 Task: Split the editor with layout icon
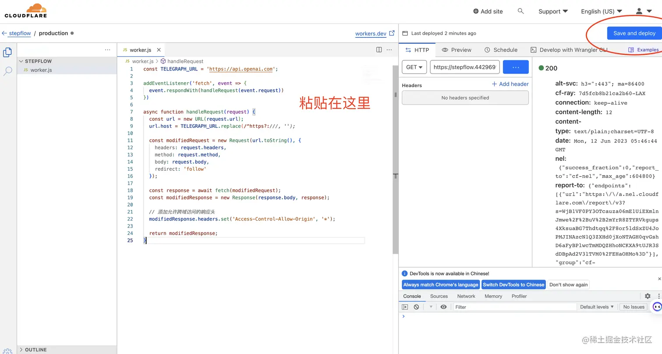point(379,50)
